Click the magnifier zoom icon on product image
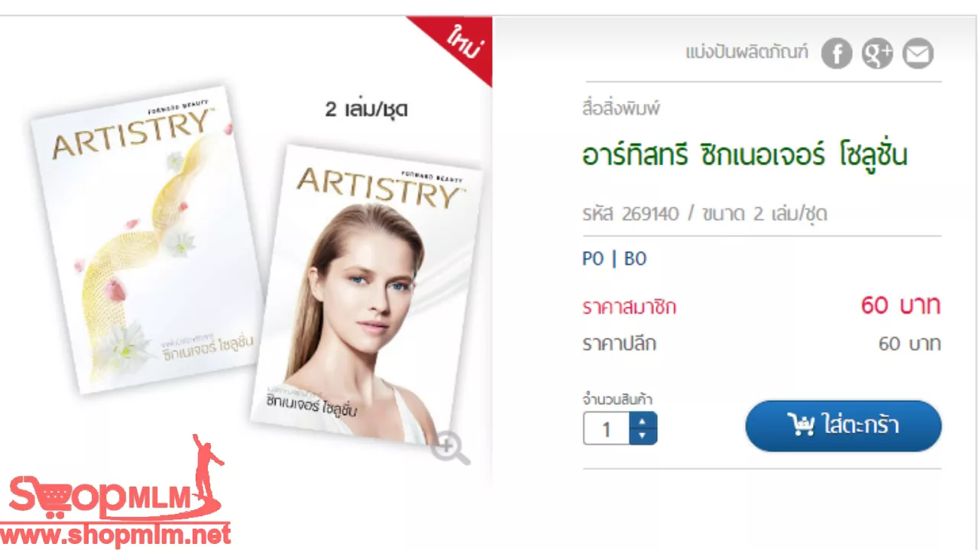978x550 pixels. coord(450,449)
